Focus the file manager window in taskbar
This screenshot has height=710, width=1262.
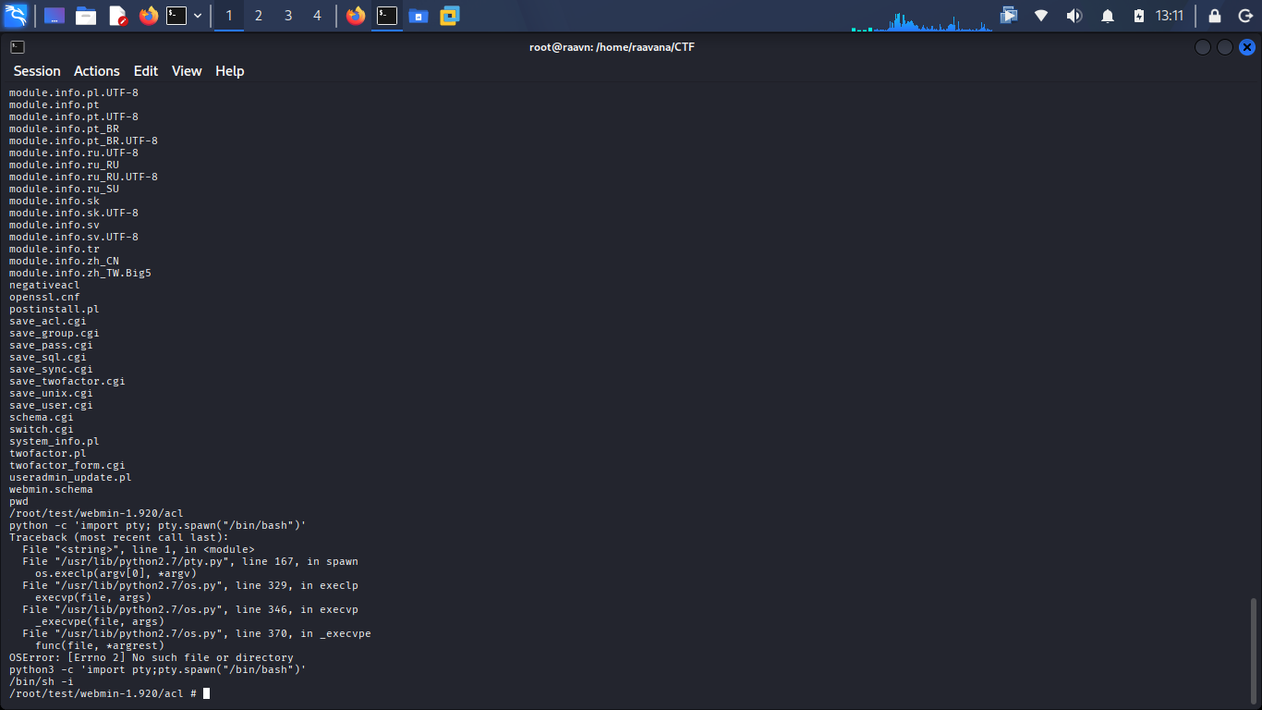pyautogui.click(x=419, y=16)
